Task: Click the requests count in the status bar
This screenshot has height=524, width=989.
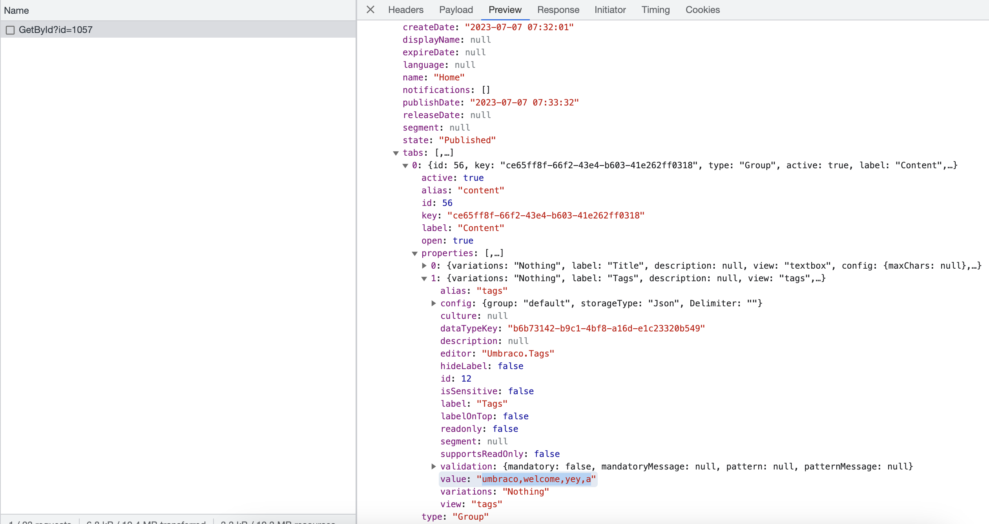Action: [39, 522]
